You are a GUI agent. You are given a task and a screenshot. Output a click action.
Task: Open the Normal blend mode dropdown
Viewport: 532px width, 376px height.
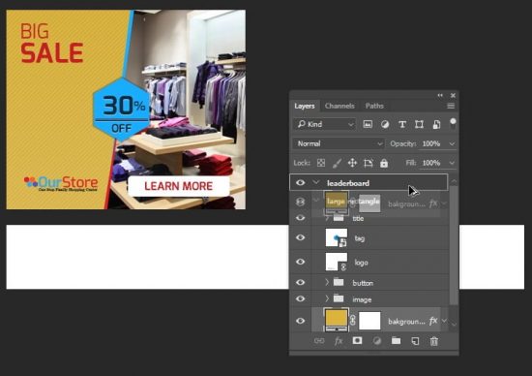click(339, 143)
